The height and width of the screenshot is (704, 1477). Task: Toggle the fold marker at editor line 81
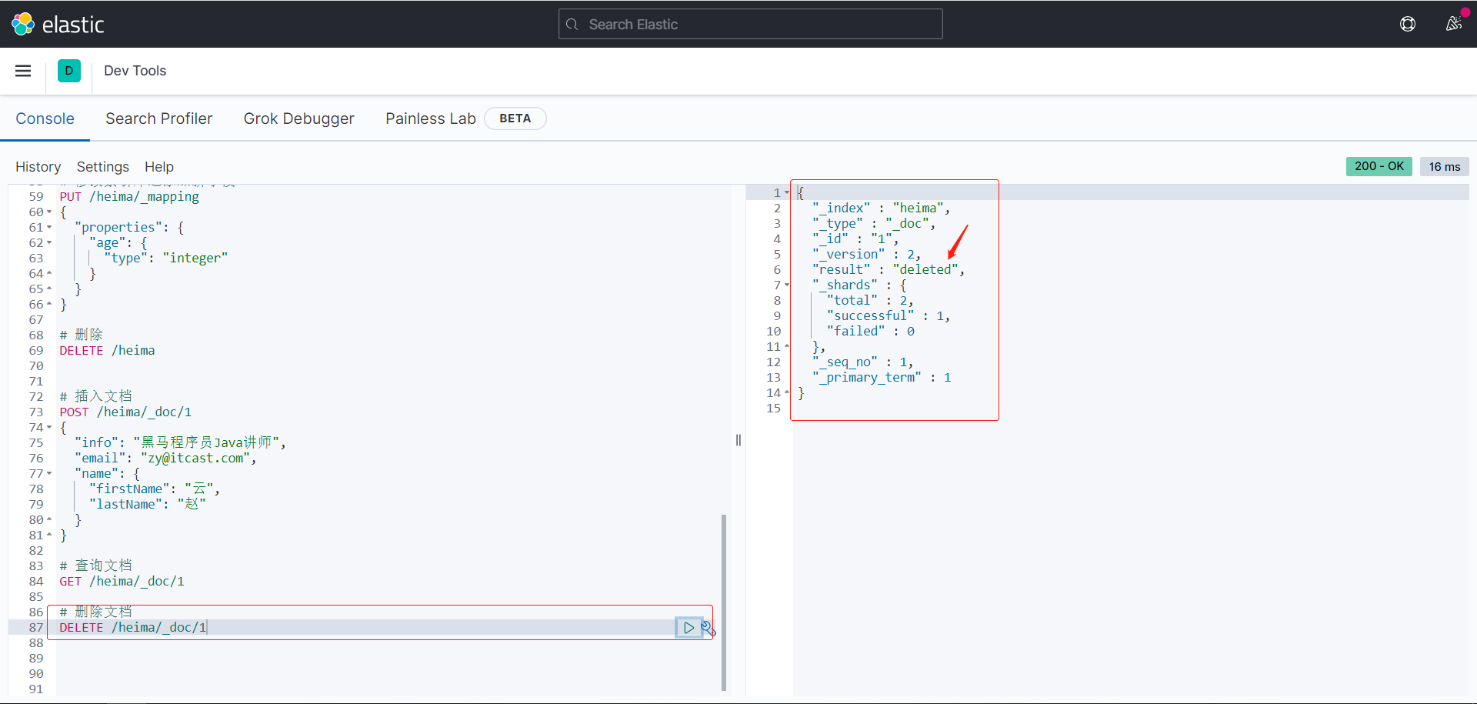(x=49, y=536)
